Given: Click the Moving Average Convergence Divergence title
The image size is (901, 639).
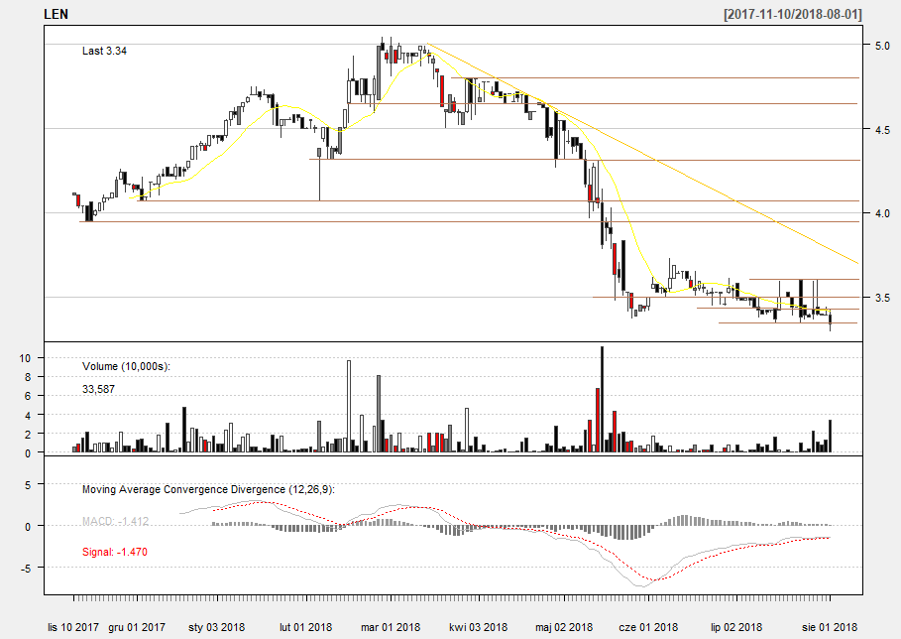Looking at the screenshot, I should [x=208, y=489].
